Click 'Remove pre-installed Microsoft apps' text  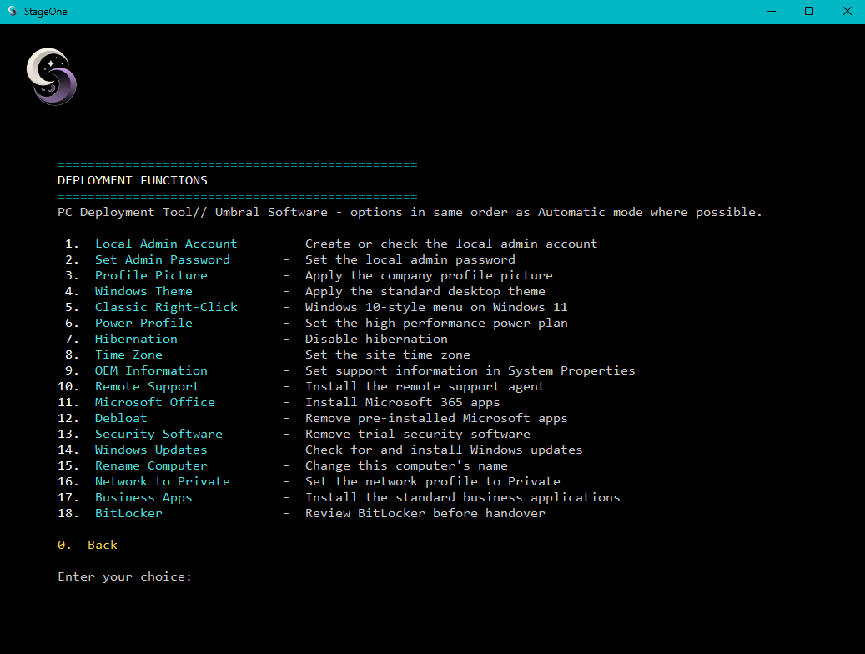[x=436, y=418]
